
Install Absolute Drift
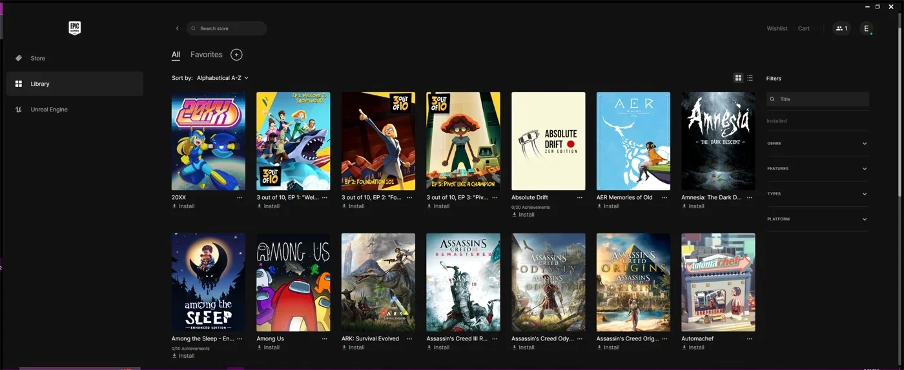click(523, 215)
